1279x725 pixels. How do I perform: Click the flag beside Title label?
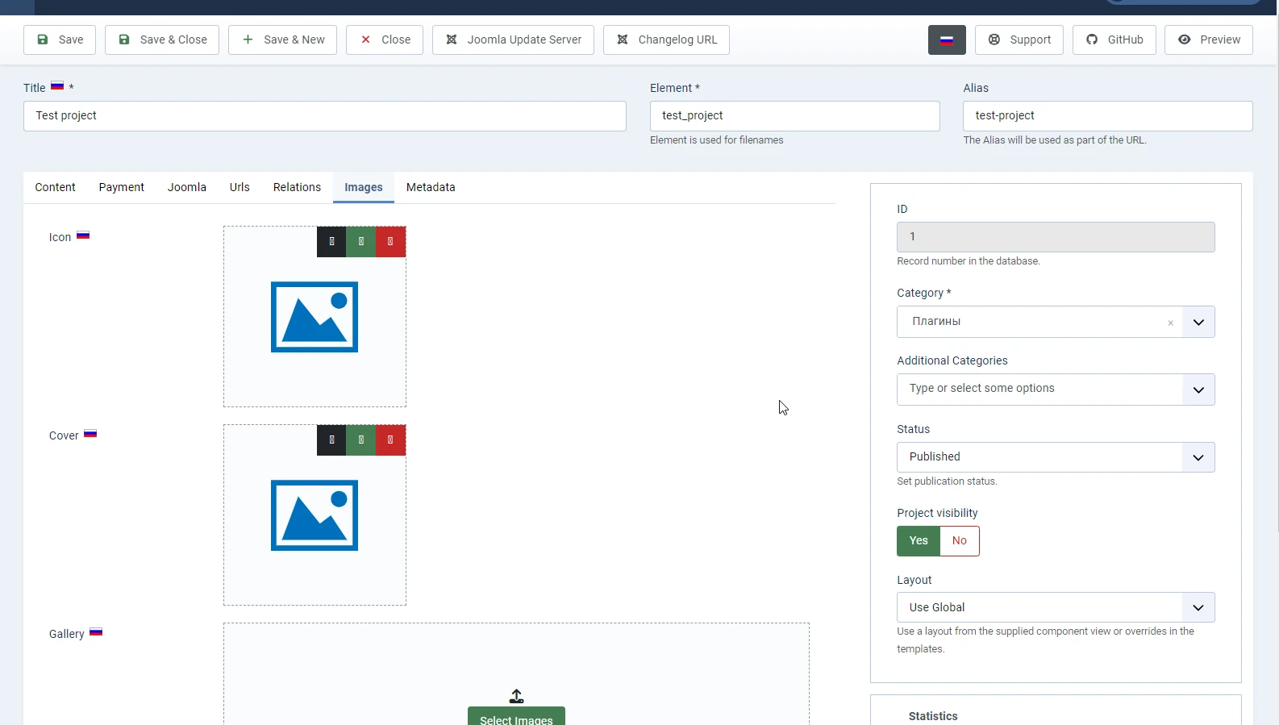[x=57, y=85]
